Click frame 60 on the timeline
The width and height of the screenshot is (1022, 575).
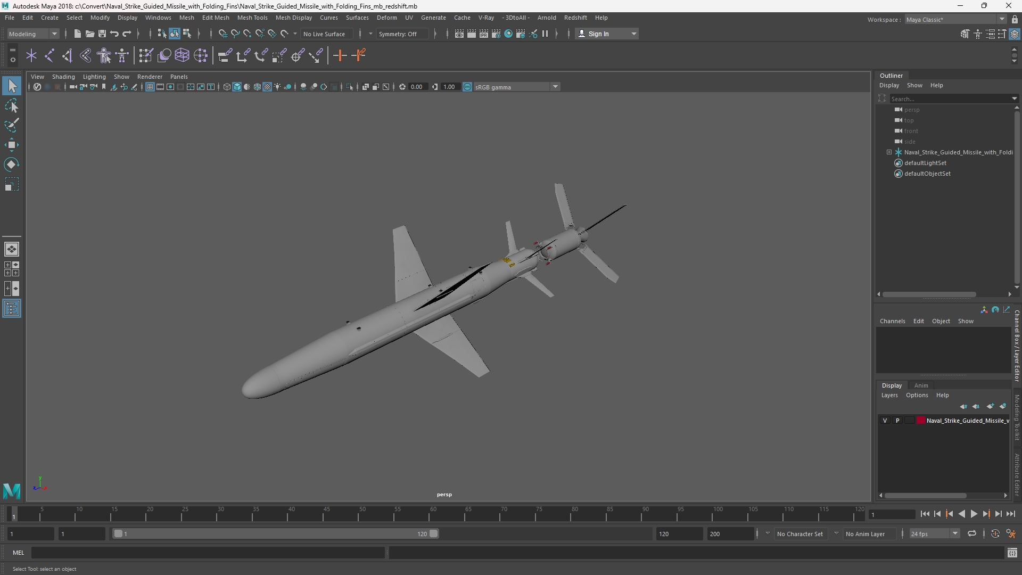pos(433,514)
